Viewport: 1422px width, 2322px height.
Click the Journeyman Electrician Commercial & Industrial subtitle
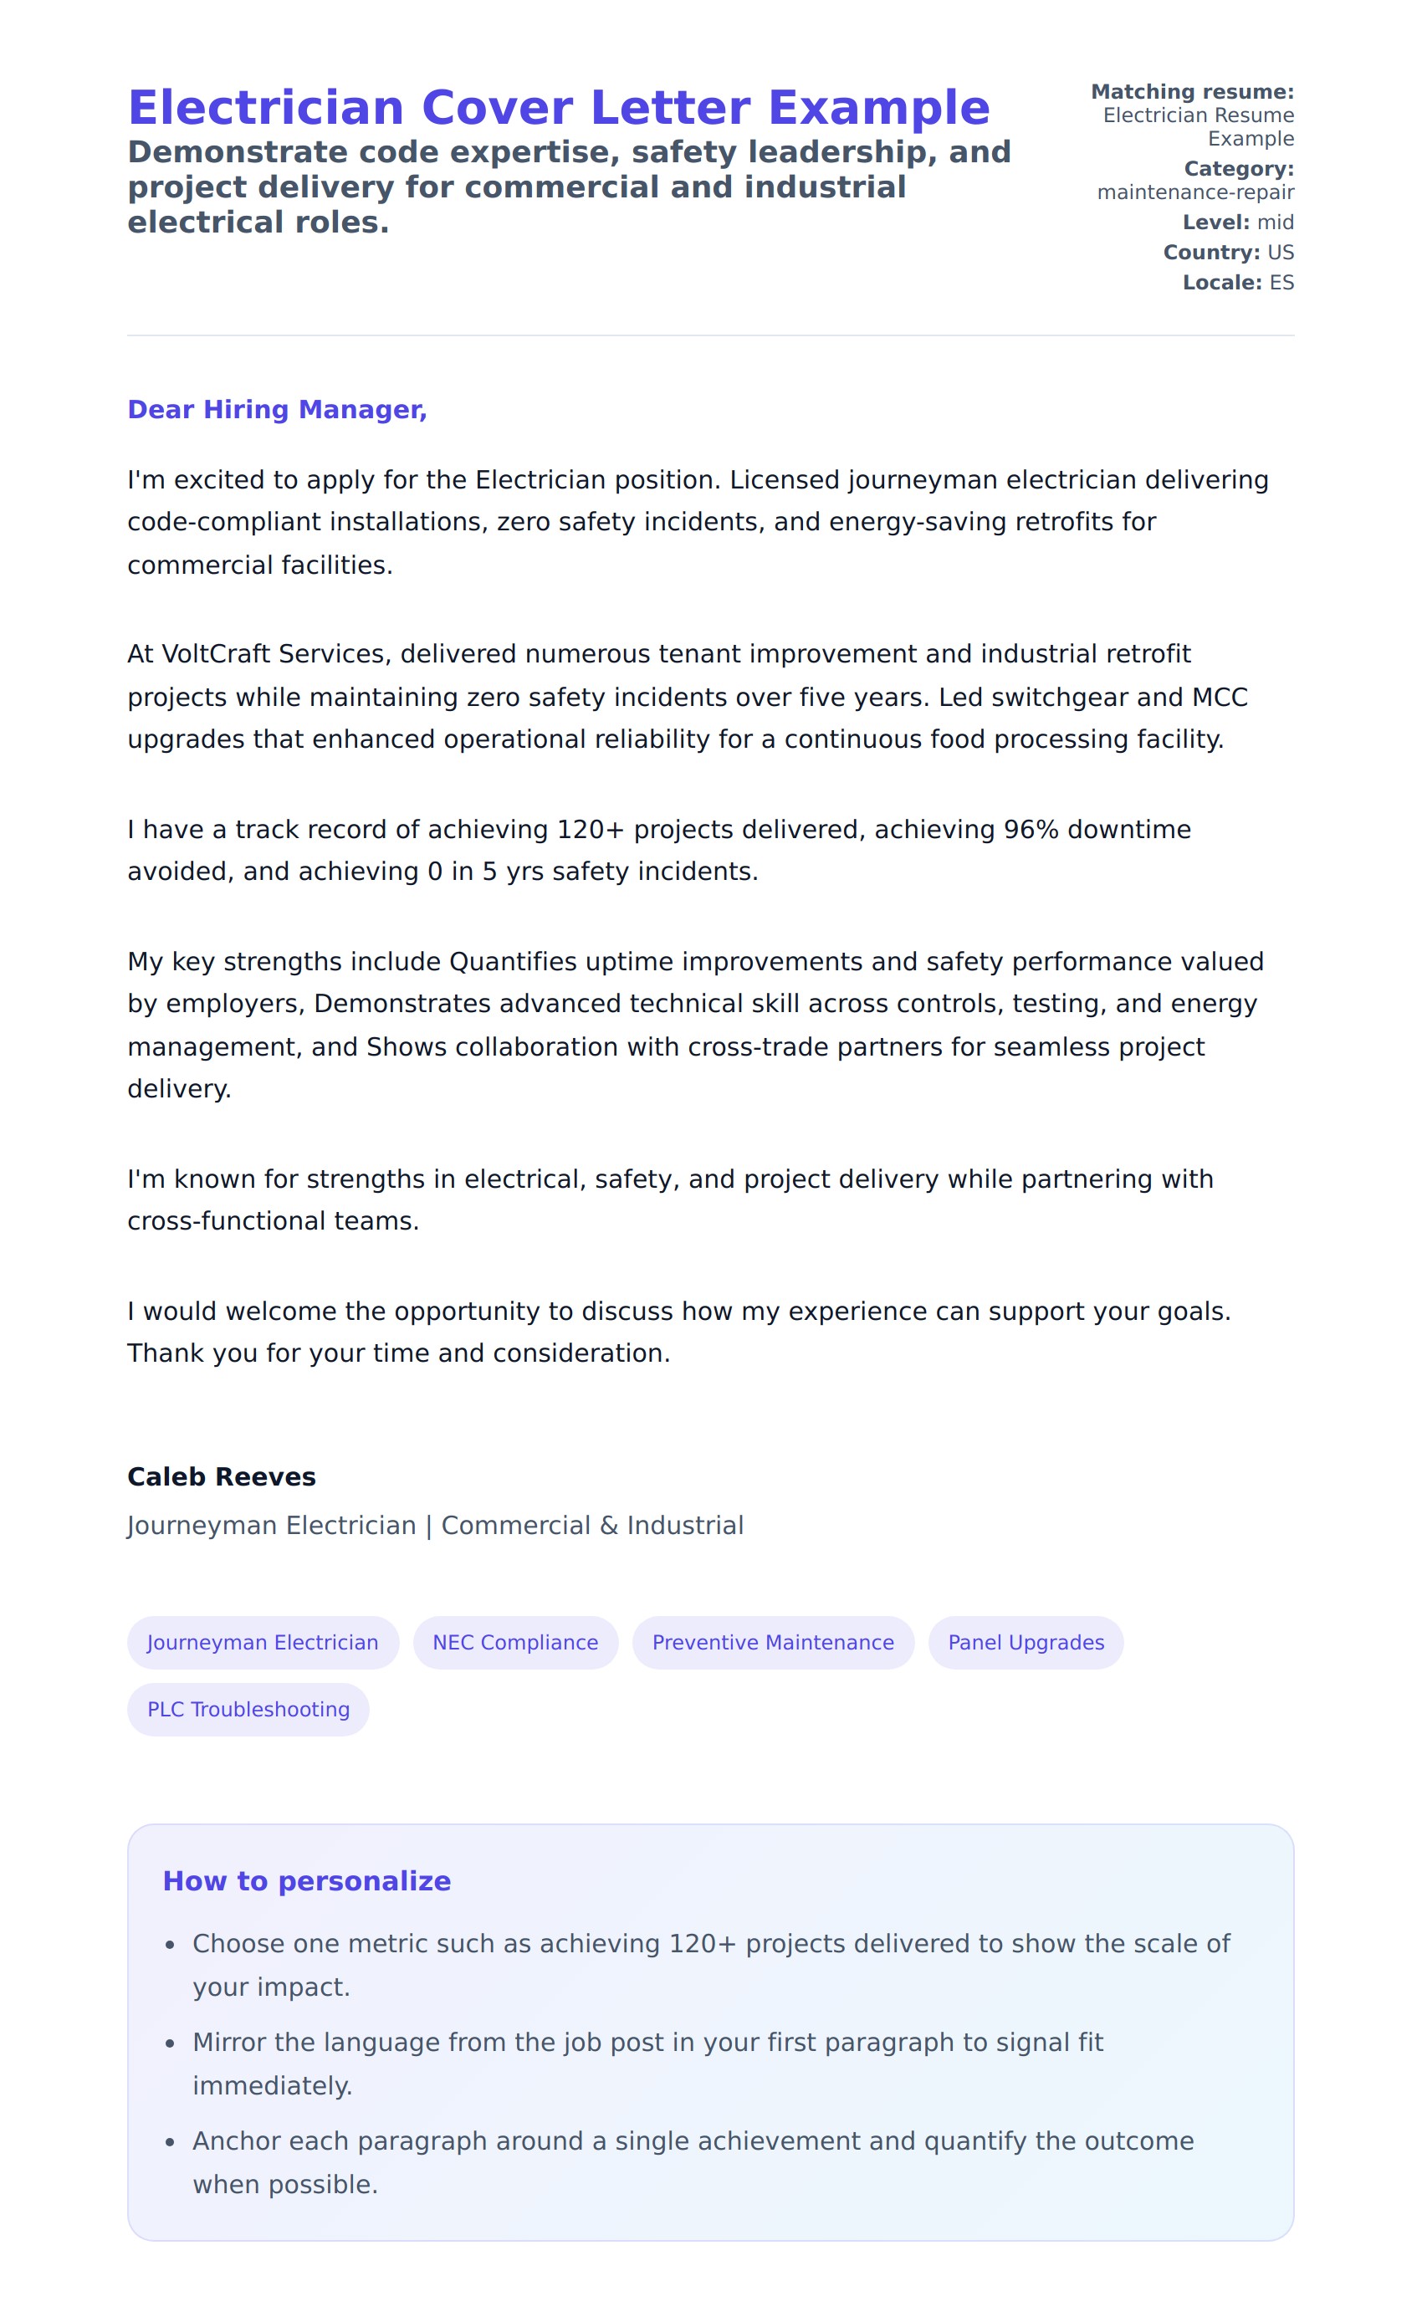tap(435, 1526)
